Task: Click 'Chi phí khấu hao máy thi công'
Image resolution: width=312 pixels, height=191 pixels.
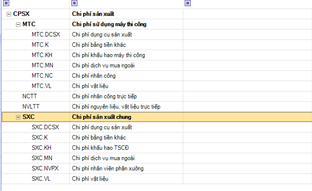Action: coord(109,55)
